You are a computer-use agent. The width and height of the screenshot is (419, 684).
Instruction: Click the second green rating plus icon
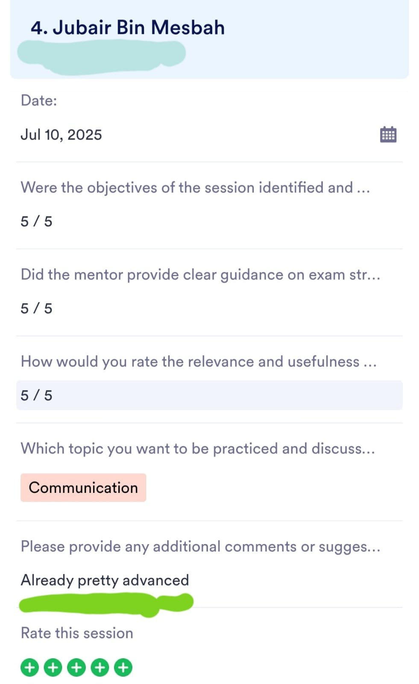53,667
